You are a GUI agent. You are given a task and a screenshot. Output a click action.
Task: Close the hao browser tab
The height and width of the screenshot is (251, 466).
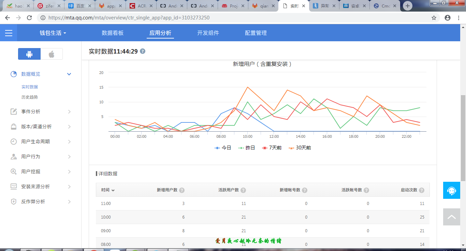tap(28, 6)
